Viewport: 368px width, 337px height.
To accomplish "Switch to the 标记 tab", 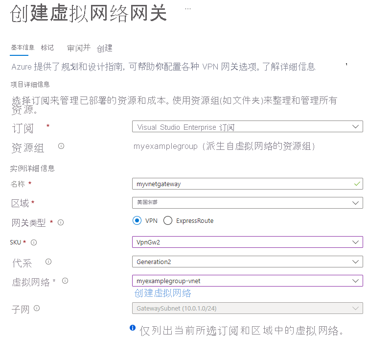I will [47, 48].
